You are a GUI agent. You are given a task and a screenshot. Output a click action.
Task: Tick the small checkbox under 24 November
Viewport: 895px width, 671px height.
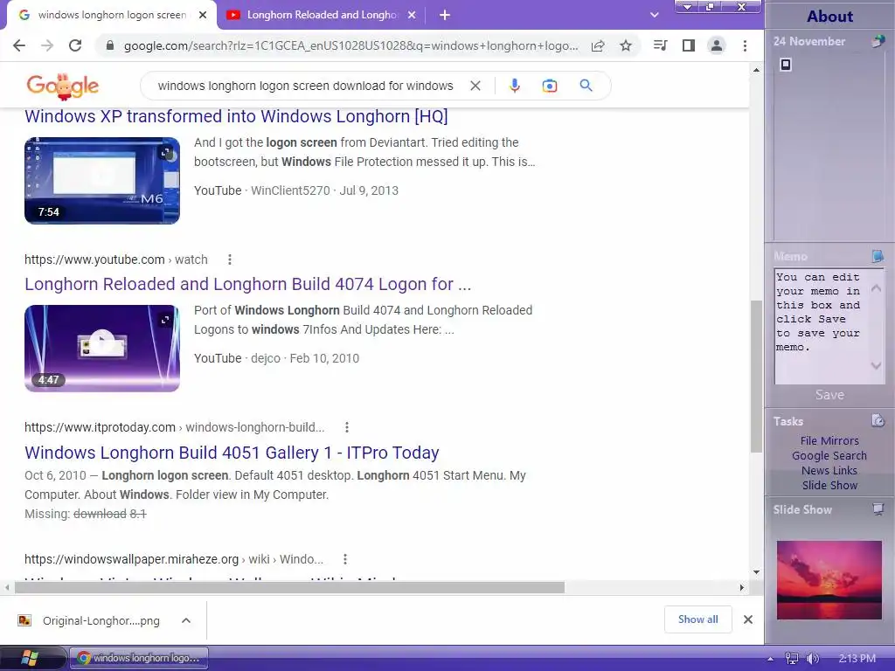[786, 65]
